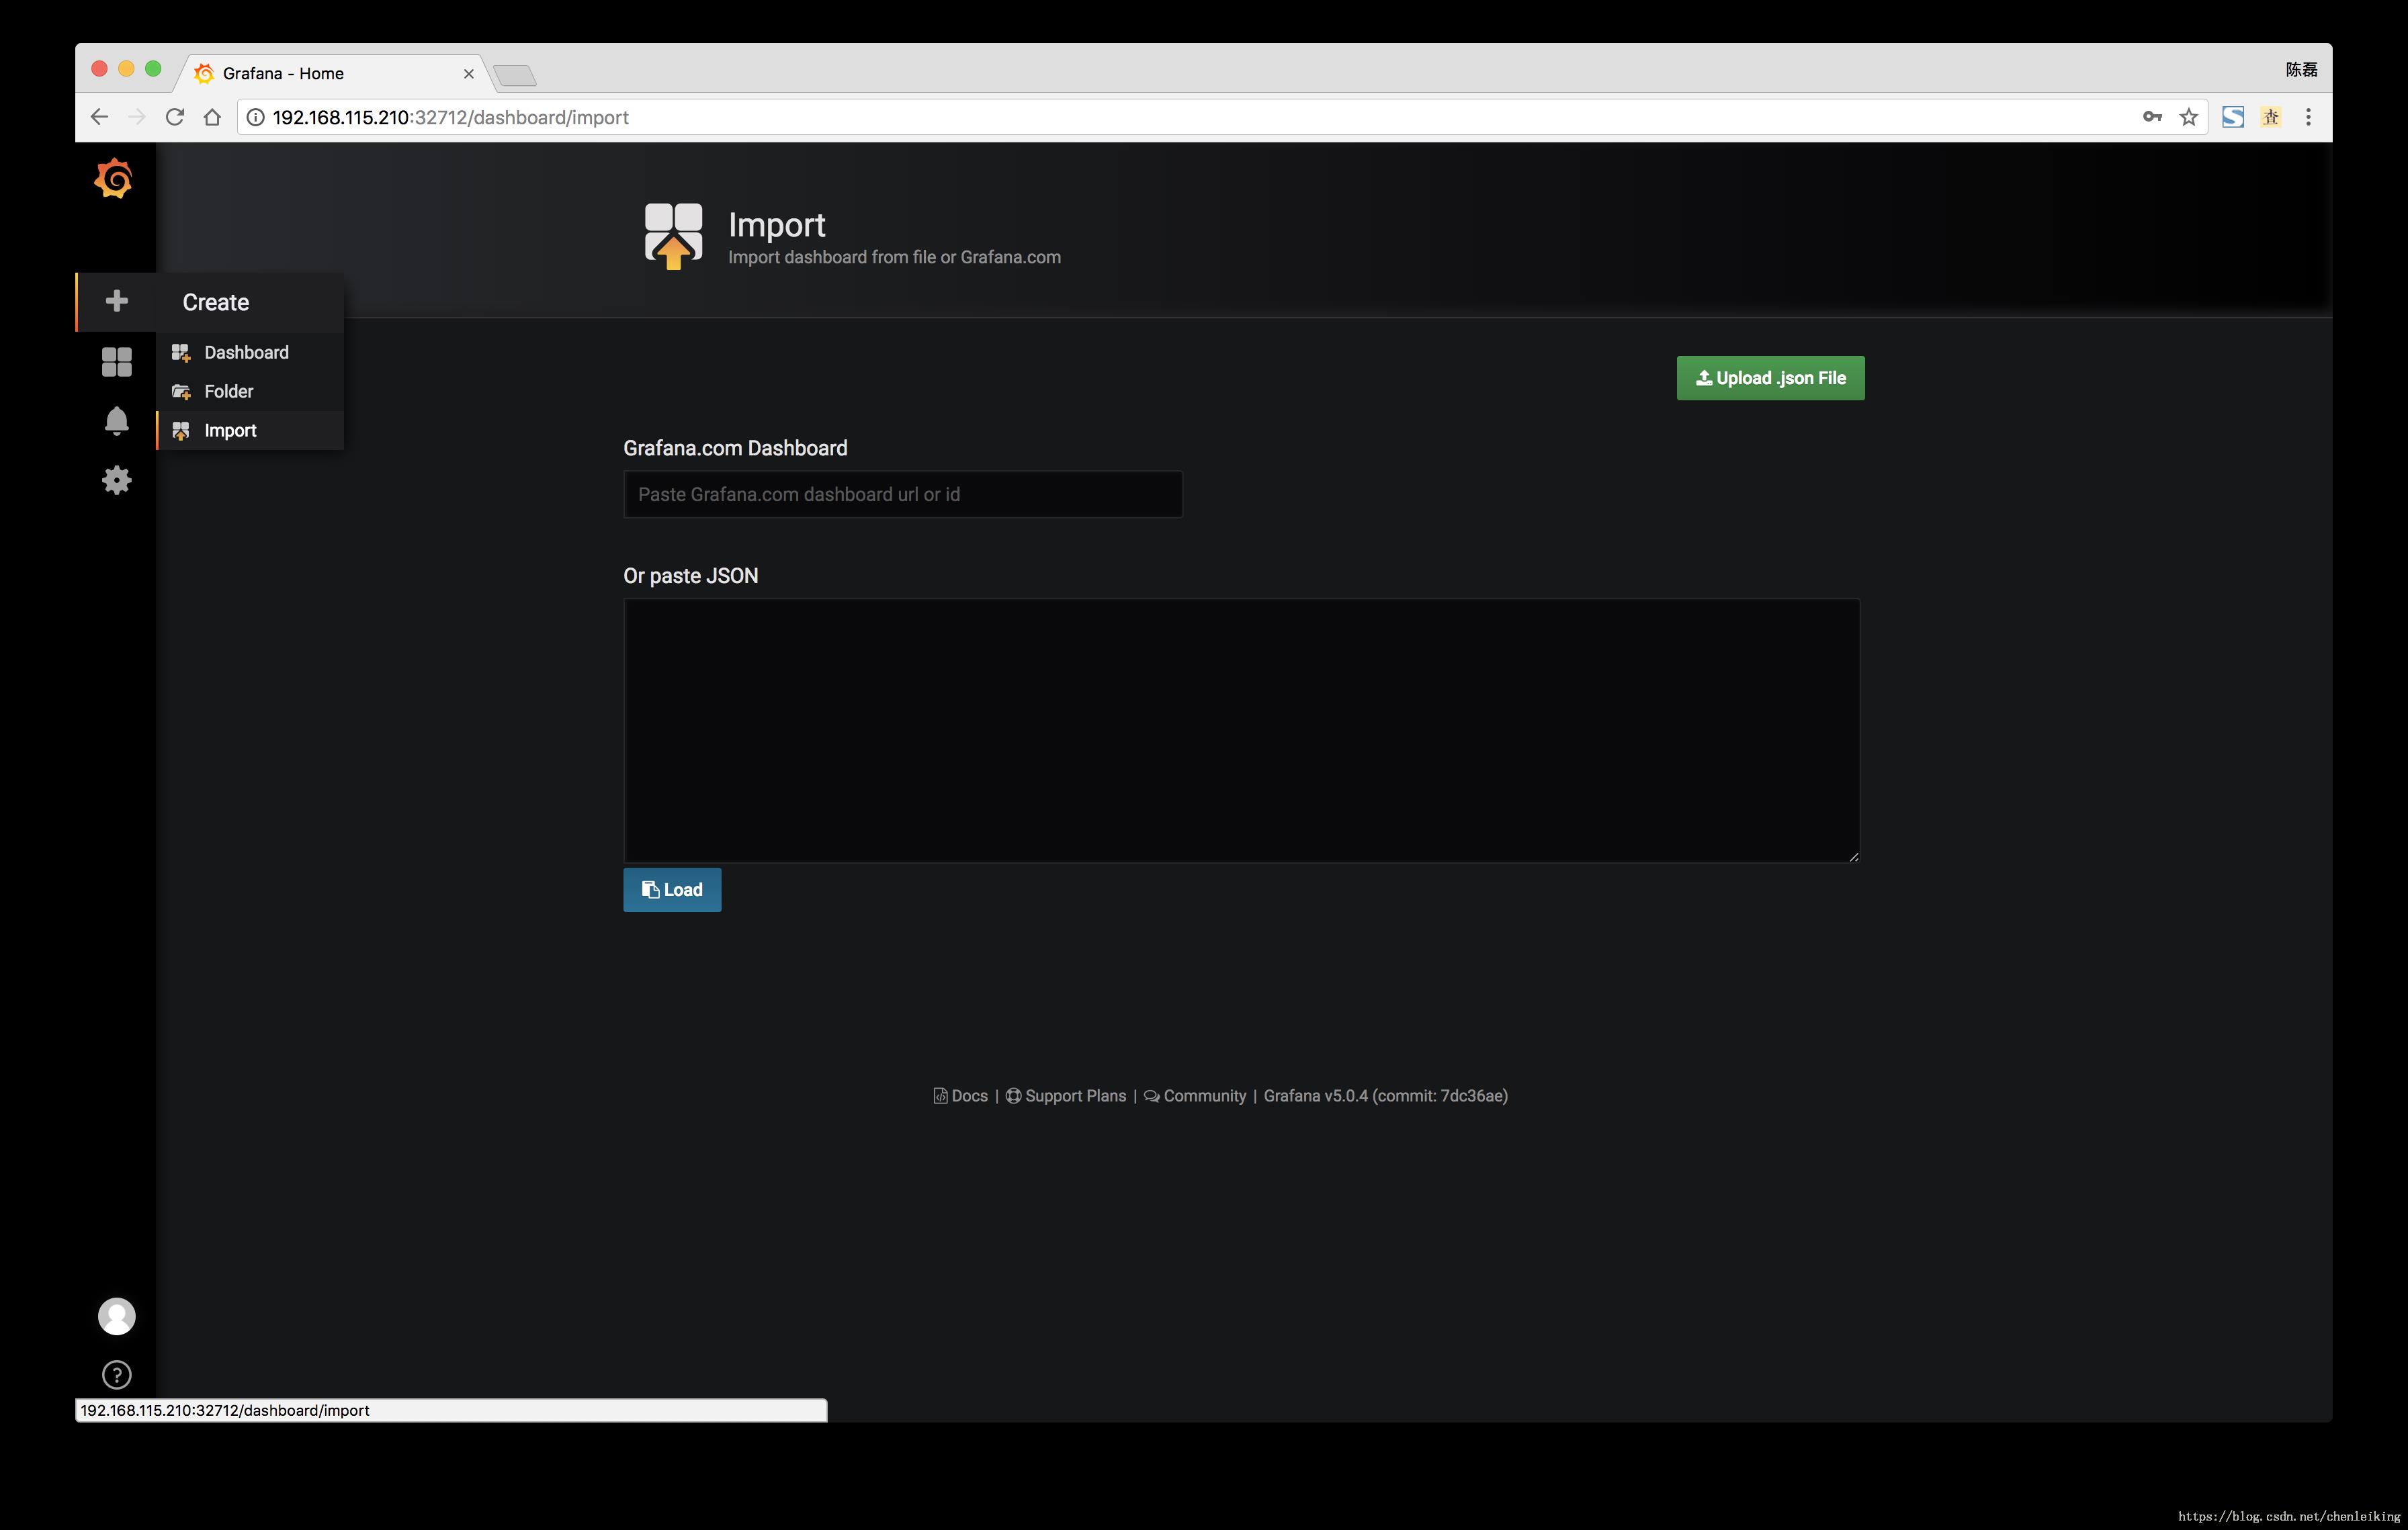Click the Import page header icon
Screen dimensions: 2408x1530
[x=673, y=236]
